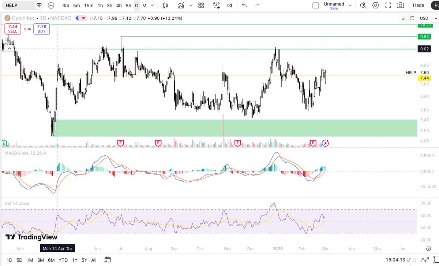Enter fullscreen mode
Viewport: 439px width, 266px height.
[388, 5]
